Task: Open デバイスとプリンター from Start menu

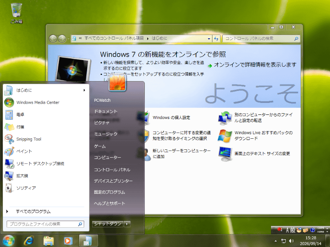Action: pos(113,181)
